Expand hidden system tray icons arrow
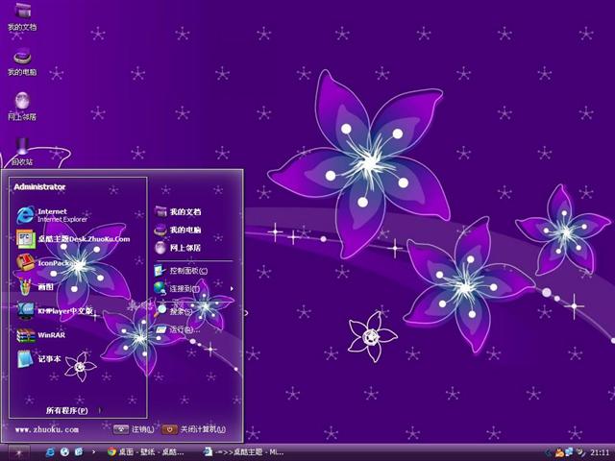The height and width of the screenshot is (461, 615). [x=548, y=452]
